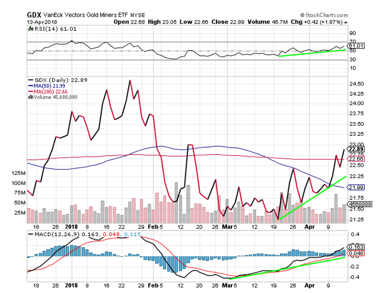The width and height of the screenshot is (379, 293).
Task: Select the 2018 label on date axis
Action: [73, 225]
